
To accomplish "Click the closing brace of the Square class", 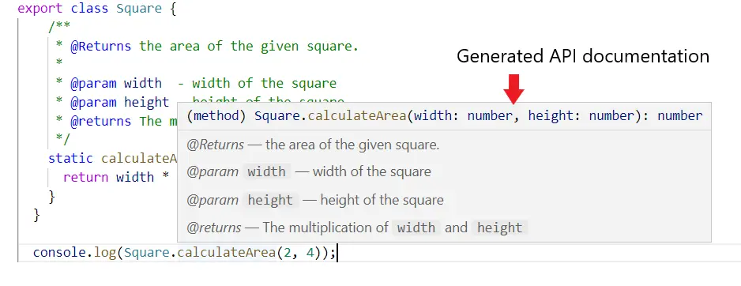I will pyautogui.click(x=36, y=215).
